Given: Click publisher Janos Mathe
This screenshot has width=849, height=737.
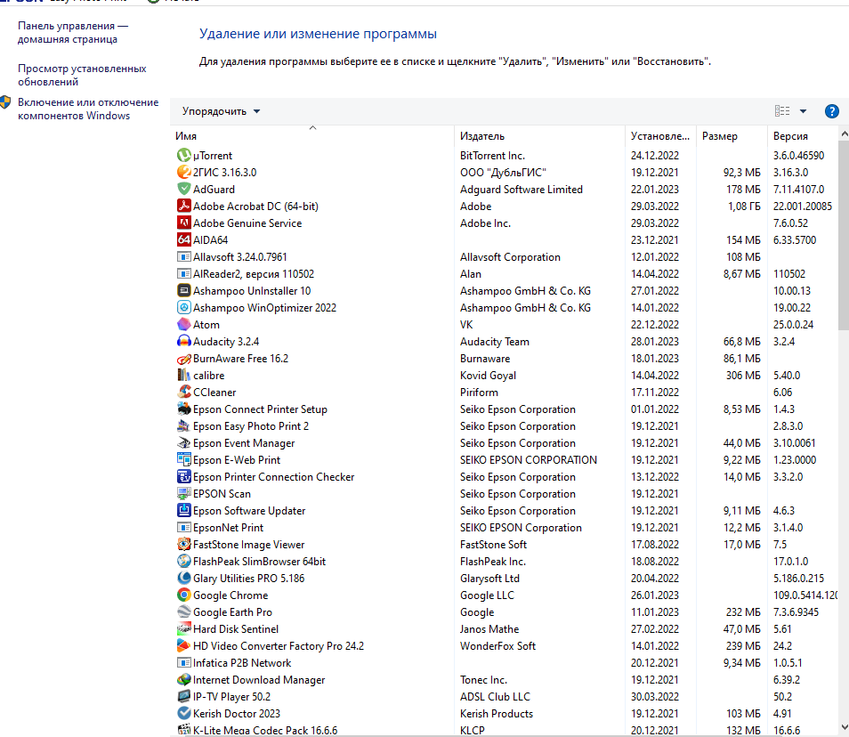Looking at the screenshot, I should point(489,628).
